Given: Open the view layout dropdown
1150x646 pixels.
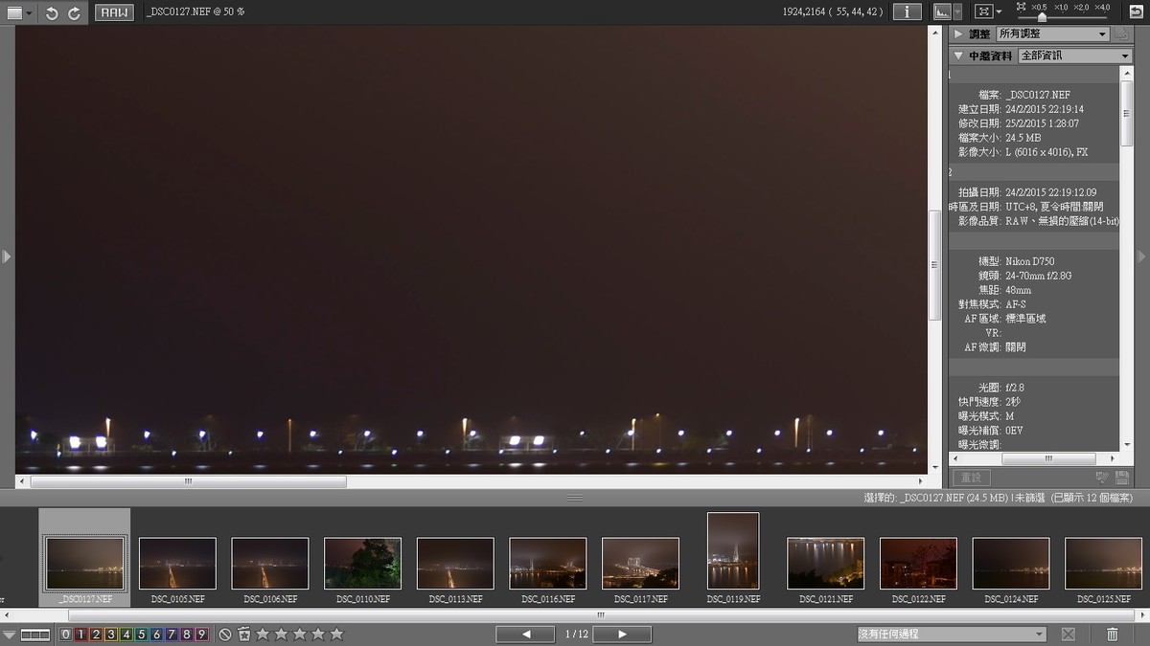Looking at the screenshot, I should tap(19, 13).
